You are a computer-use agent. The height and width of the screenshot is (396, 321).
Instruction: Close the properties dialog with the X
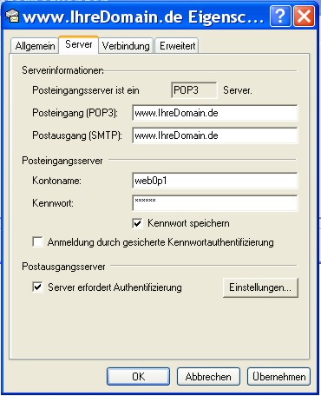click(x=304, y=16)
